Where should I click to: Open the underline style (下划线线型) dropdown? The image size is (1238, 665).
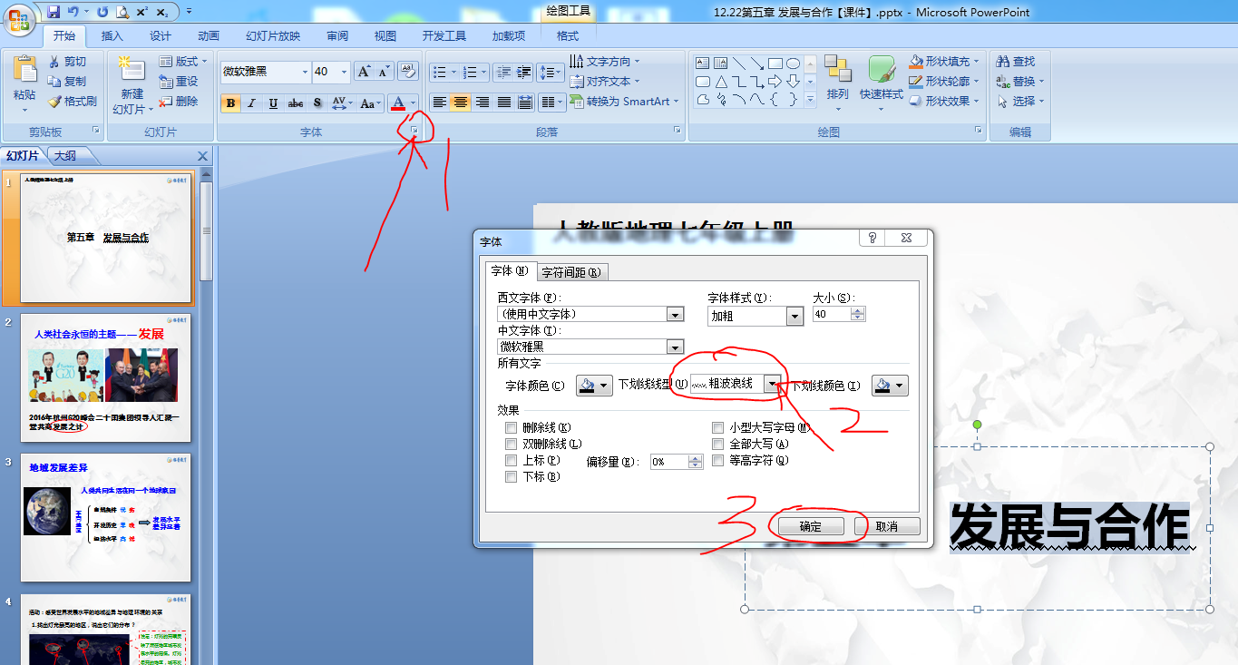(x=774, y=385)
